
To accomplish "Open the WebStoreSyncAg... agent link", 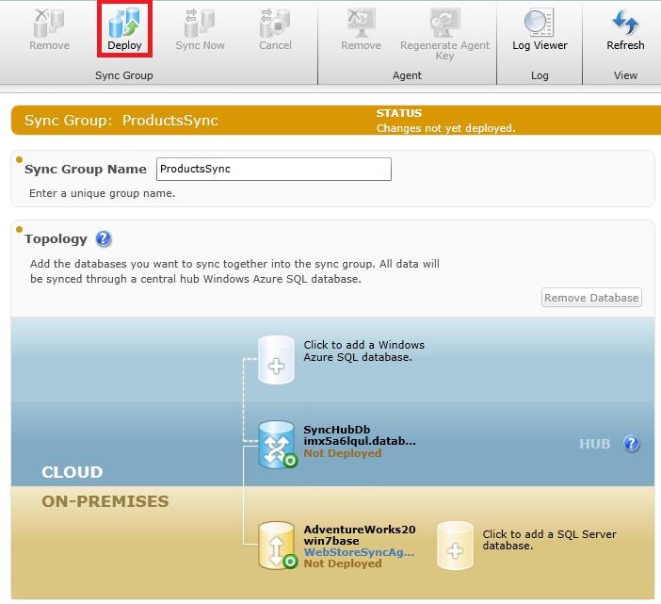I will click(359, 551).
